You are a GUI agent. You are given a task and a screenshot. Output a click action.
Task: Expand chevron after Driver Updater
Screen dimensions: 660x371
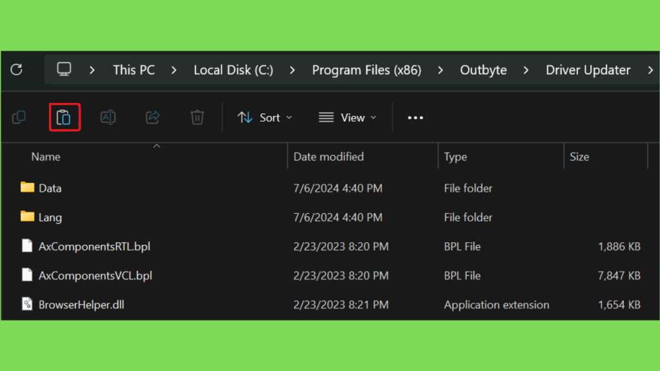(x=651, y=70)
